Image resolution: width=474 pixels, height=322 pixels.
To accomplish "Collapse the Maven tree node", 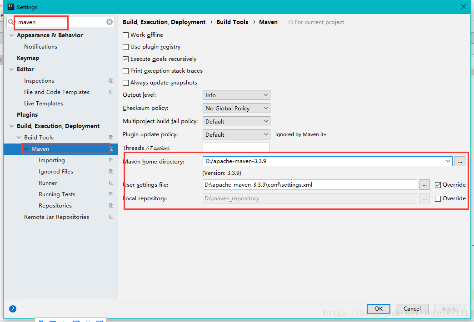I will point(26,149).
